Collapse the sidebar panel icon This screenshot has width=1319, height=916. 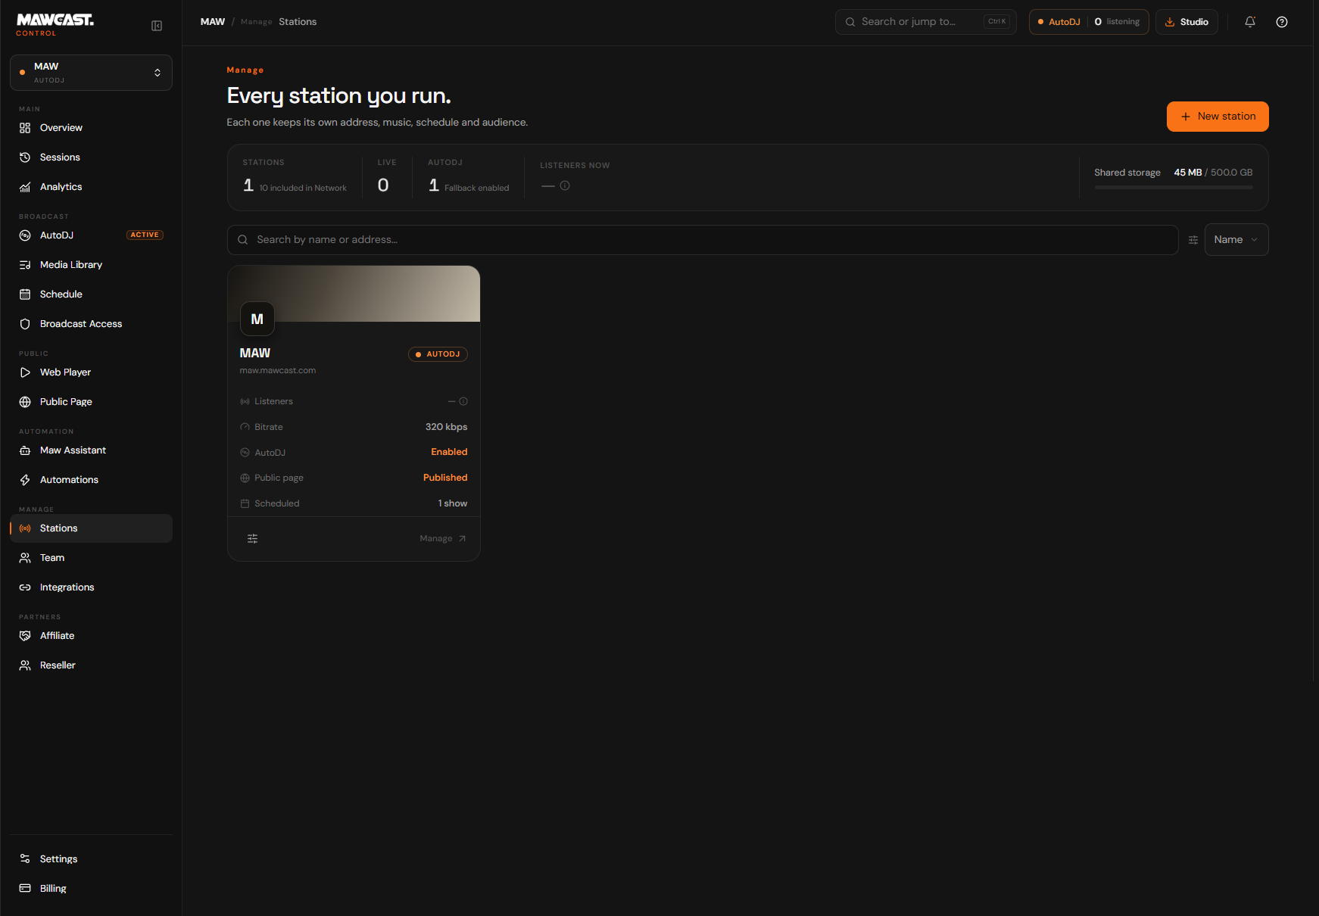tap(157, 26)
